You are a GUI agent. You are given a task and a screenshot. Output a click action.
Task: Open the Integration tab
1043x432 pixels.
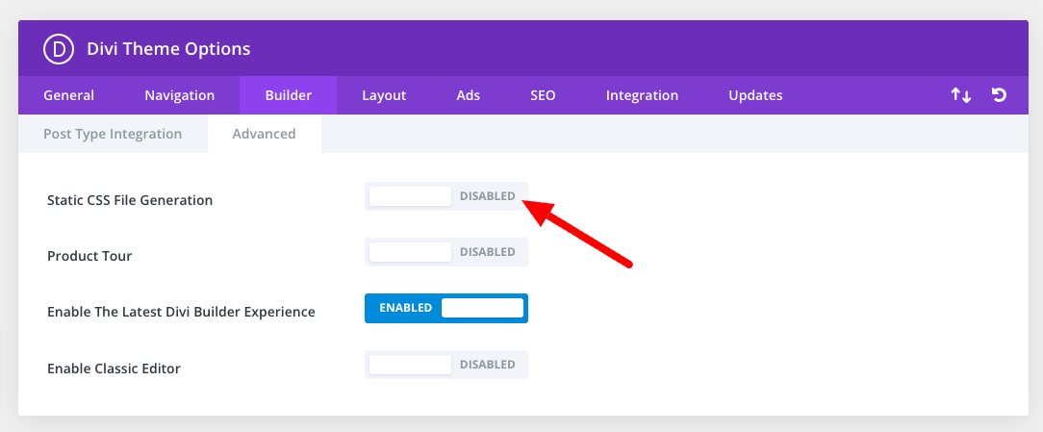[642, 95]
